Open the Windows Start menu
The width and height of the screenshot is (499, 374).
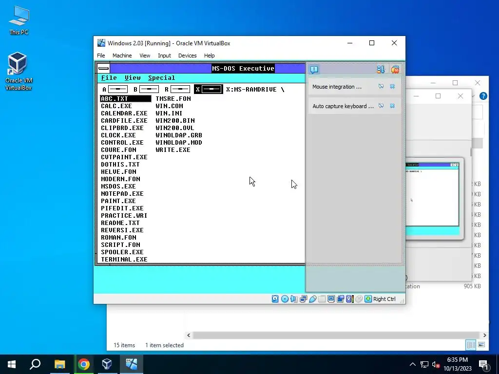[12, 364]
